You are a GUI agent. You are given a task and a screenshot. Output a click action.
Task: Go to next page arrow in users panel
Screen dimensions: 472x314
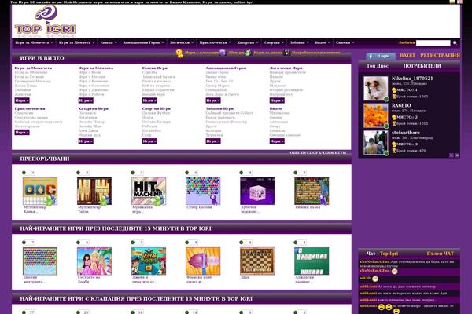pos(457,155)
